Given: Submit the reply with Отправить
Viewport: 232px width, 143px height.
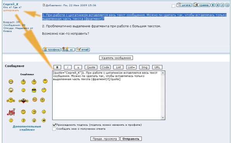Looking at the screenshot, I should pos(131,139).
